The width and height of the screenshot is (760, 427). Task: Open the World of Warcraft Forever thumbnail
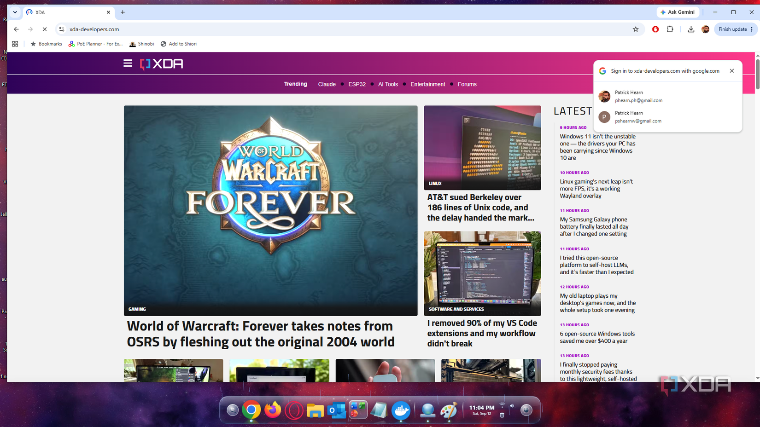tap(270, 210)
